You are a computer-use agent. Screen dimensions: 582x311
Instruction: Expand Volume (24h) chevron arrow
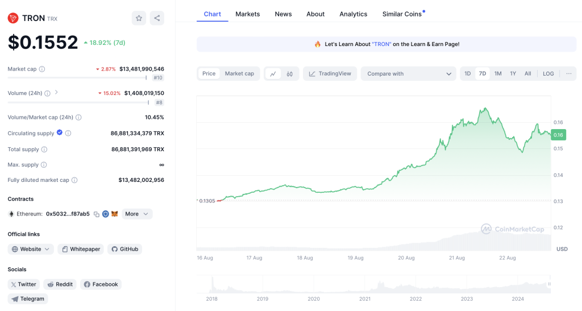(x=56, y=93)
